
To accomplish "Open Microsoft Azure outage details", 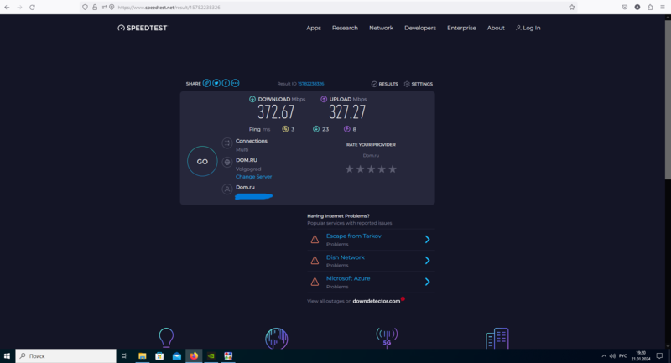I will 348,278.
